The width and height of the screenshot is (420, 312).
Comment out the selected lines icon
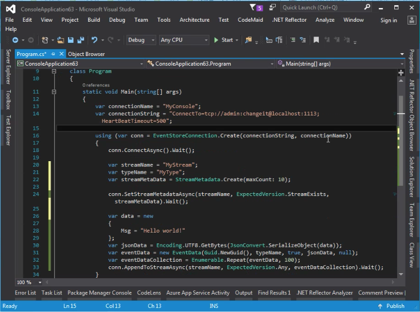(x=293, y=40)
